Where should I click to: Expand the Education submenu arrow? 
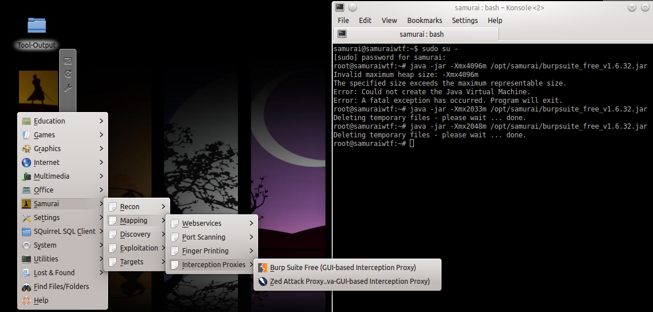[x=101, y=121]
